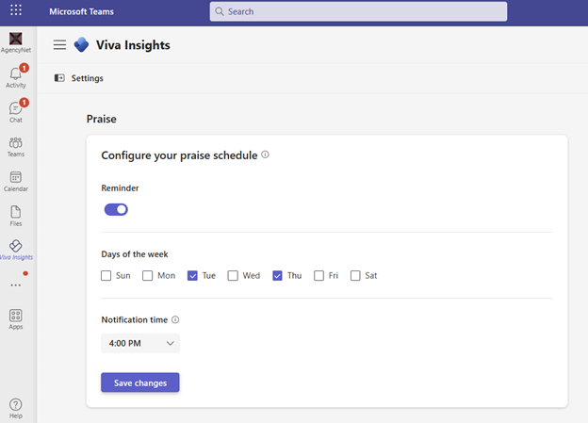The width and height of the screenshot is (588, 423).
Task: Click the Settings panel label
Action: pyautogui.click(x=87, y=78)
